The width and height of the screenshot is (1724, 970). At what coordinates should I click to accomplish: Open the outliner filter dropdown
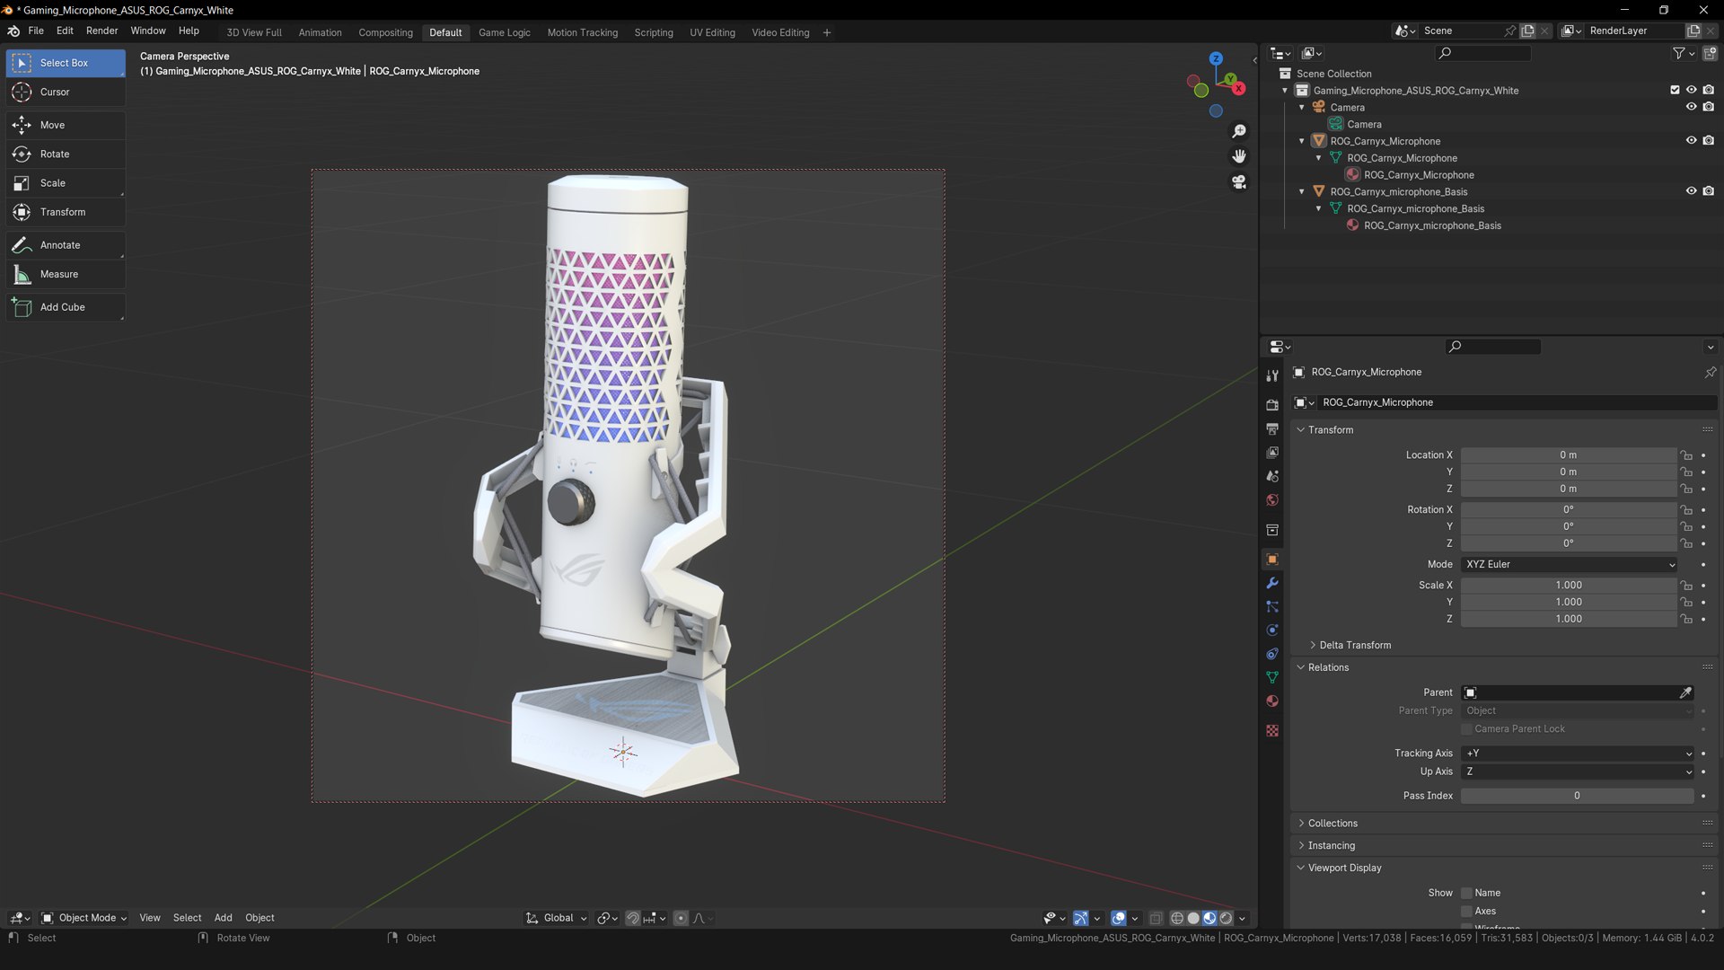pyautogui.click(x=1683, y=53)
